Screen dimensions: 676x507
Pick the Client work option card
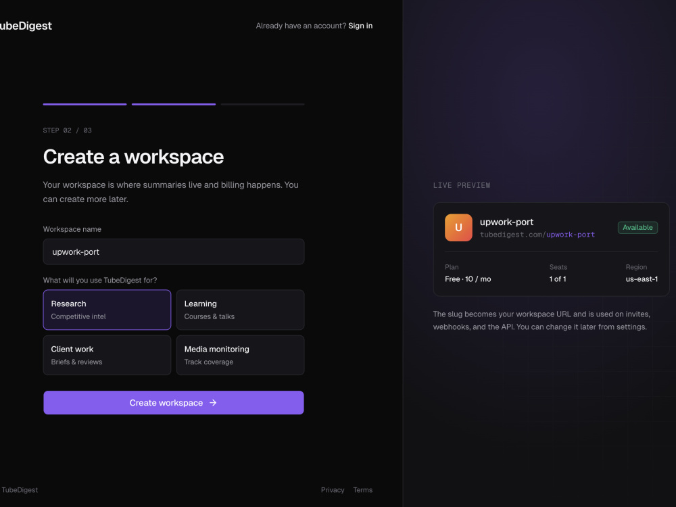click(x=107, y=356)
